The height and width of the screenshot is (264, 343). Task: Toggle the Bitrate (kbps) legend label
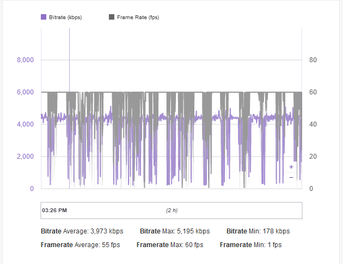click(x=65, y=17)
